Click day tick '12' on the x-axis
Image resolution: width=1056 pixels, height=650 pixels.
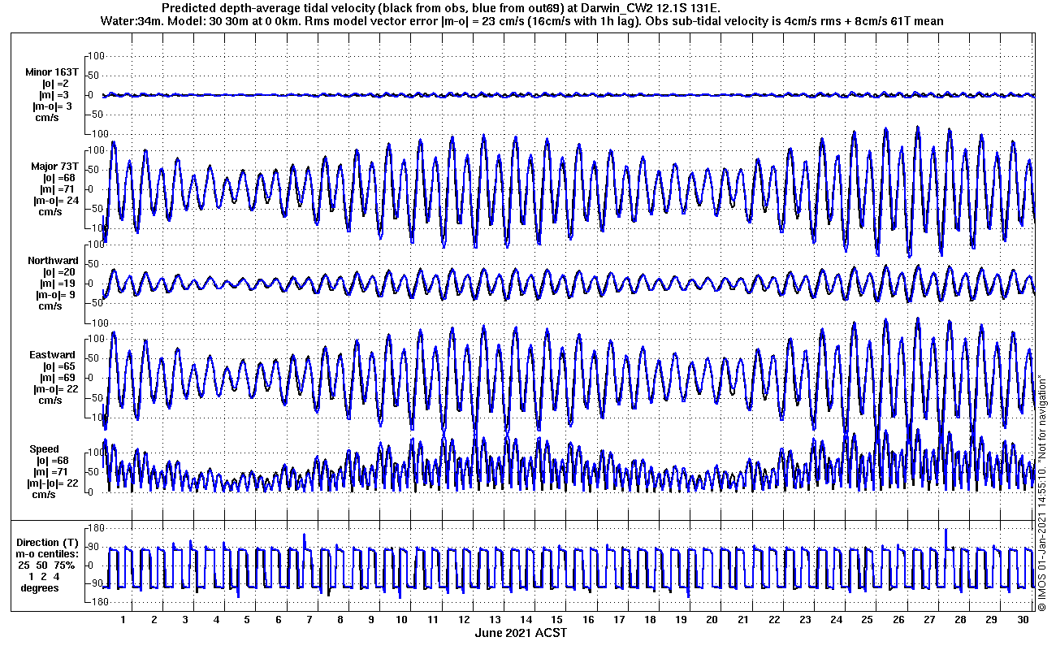point(465,620)
